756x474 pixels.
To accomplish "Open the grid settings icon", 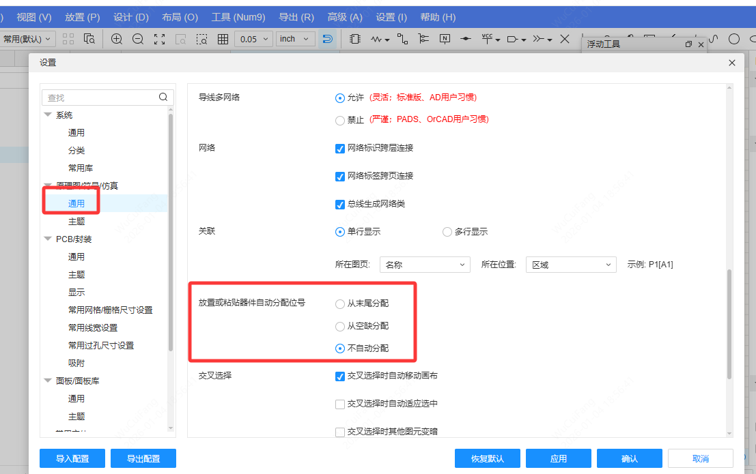I will [x=223, y=39].
